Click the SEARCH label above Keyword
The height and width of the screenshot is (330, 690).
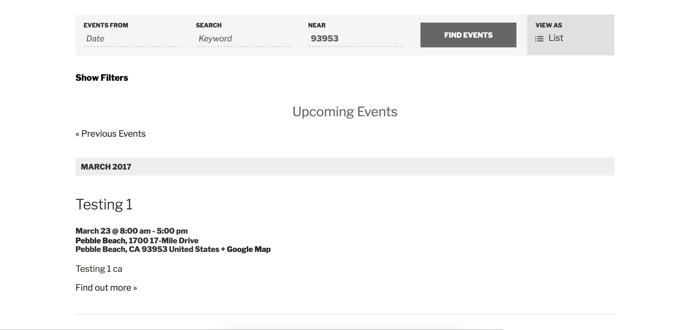(209, 25)
